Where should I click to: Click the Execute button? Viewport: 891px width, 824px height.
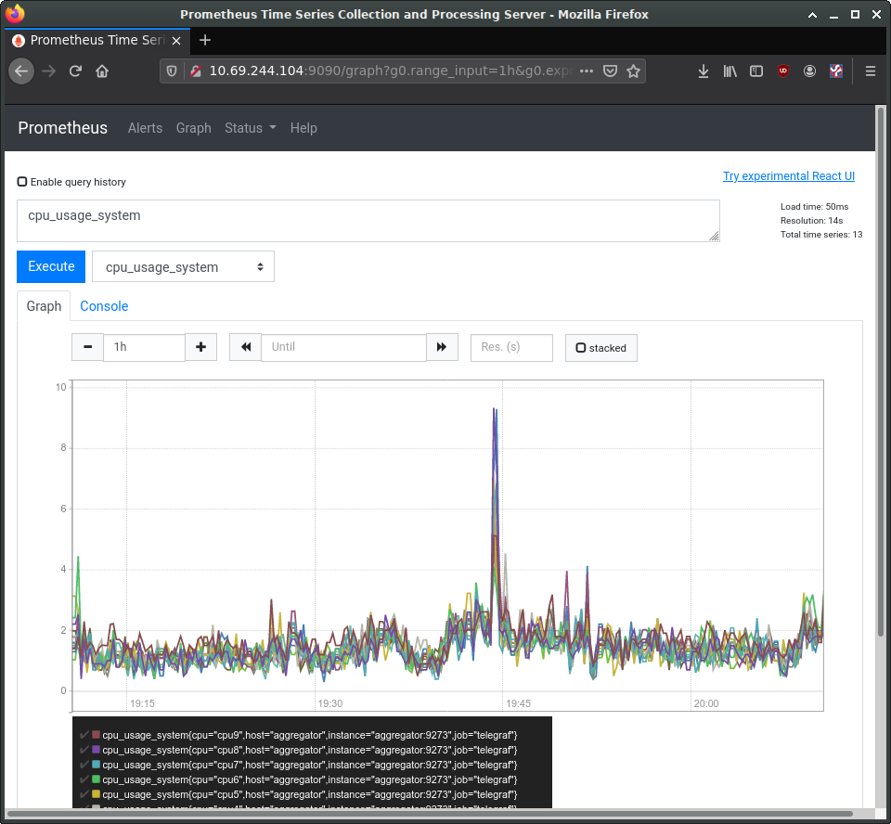[51, 266]
